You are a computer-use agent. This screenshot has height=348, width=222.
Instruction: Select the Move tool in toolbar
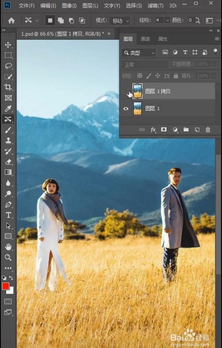(x=8, y=45)
